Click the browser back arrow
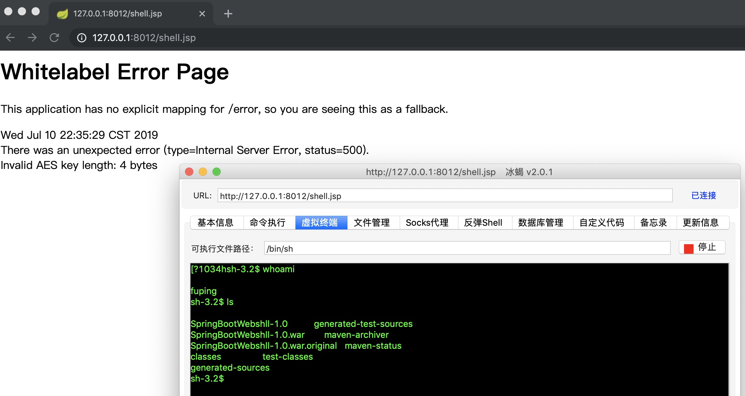 tap(11, 38)
